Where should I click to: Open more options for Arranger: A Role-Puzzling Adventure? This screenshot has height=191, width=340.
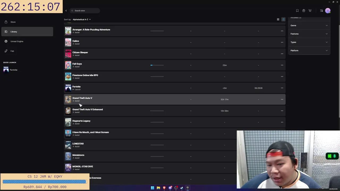(282, 31)
